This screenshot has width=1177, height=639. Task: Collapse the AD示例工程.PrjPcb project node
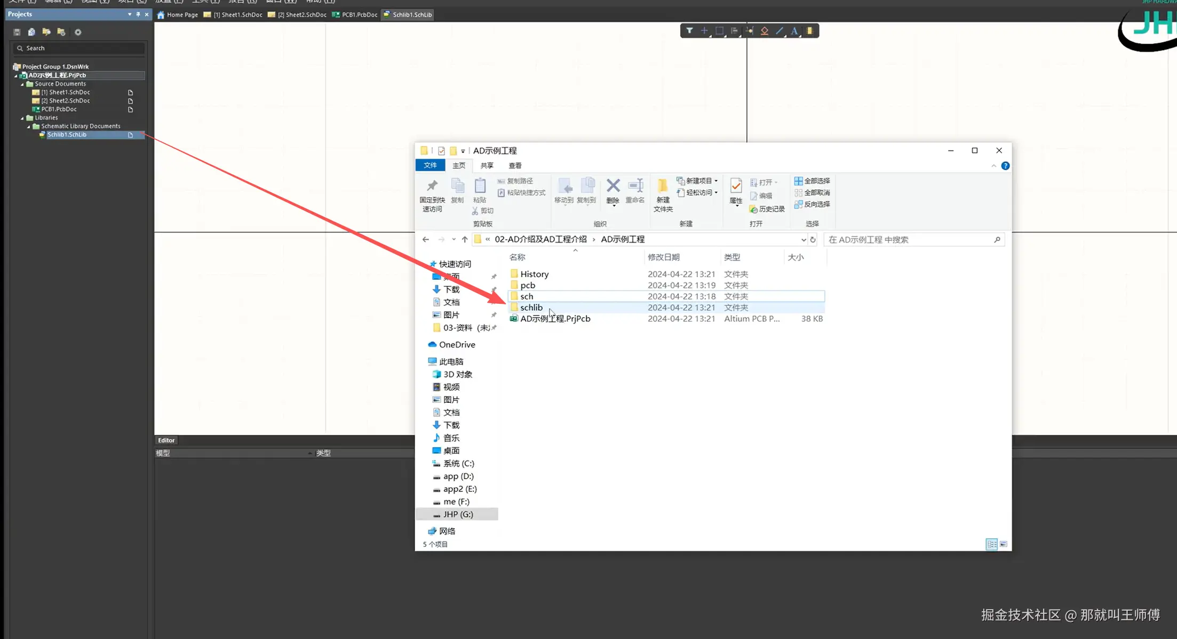click(x=16, y=76)
